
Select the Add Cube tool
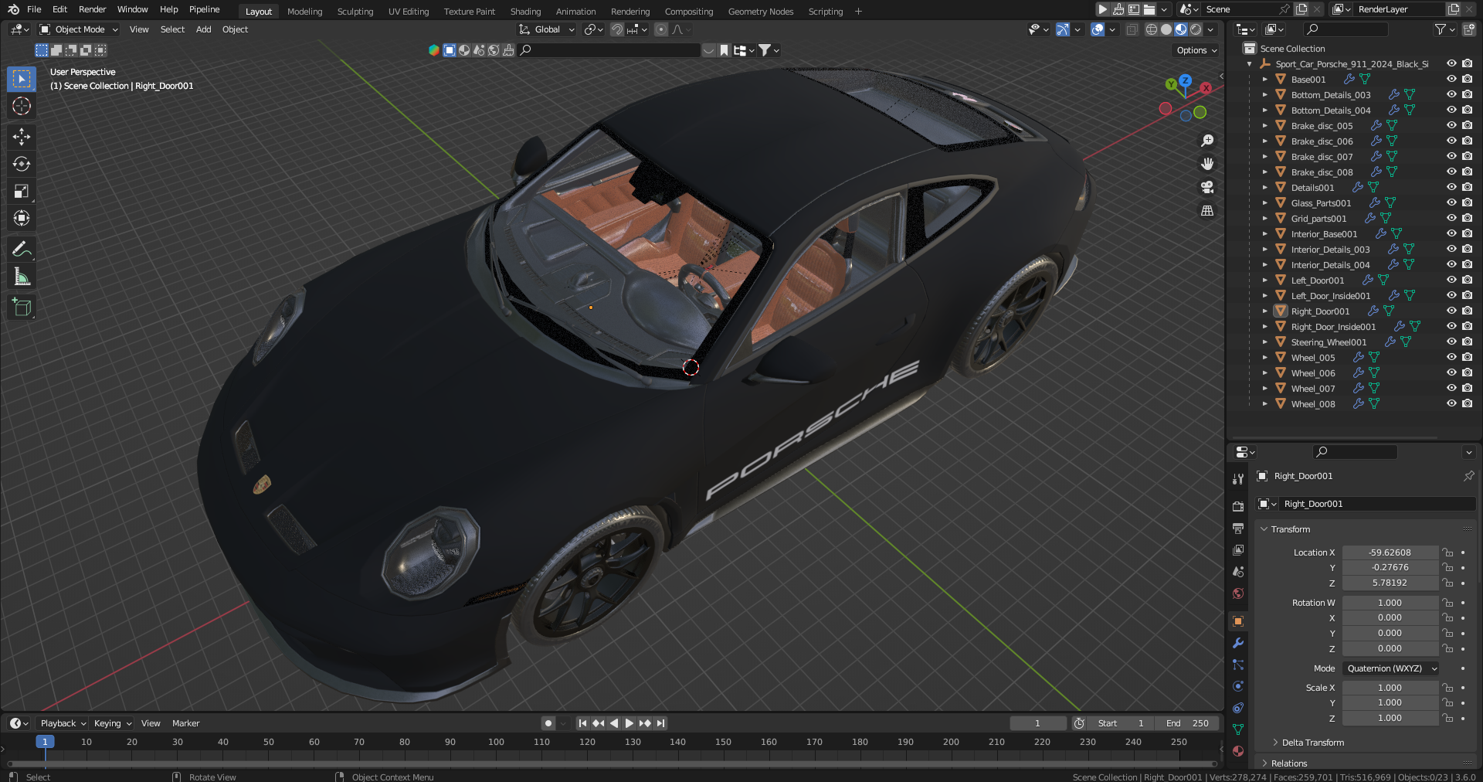pos(22,308)
